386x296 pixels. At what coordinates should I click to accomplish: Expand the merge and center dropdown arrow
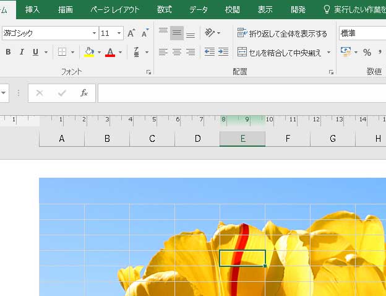pos(328,53)
